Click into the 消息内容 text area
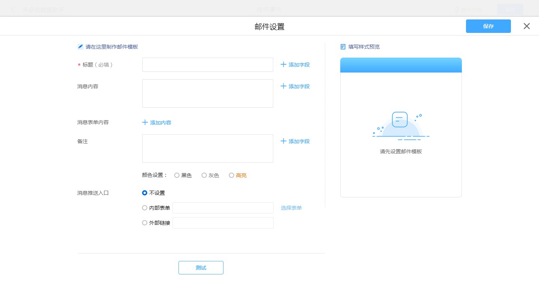Screen dimensions: 539x283 click(208, 93)
